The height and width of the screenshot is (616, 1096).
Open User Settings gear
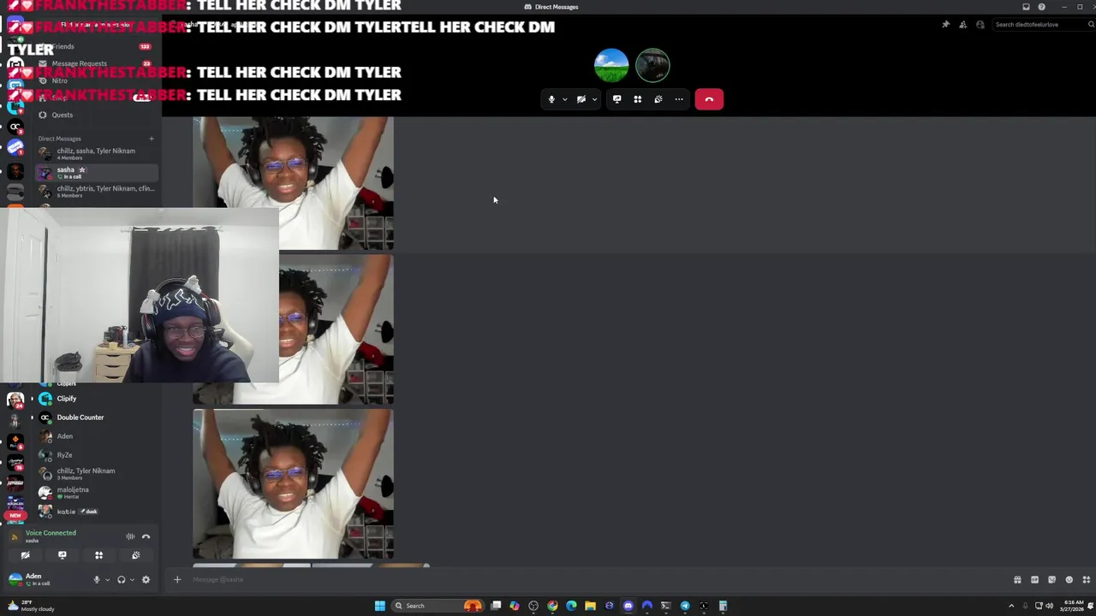coord(146,579)
